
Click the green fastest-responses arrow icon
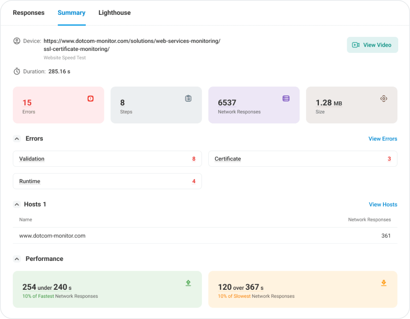[188, 283]
